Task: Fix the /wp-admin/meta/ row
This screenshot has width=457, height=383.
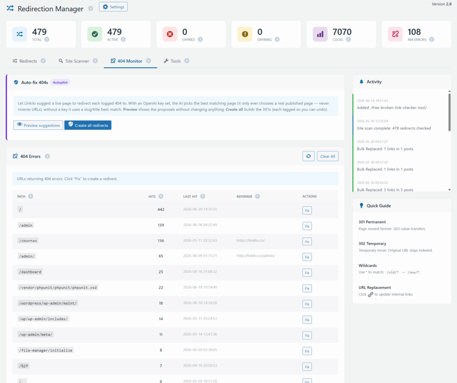Action: point(307,336)
